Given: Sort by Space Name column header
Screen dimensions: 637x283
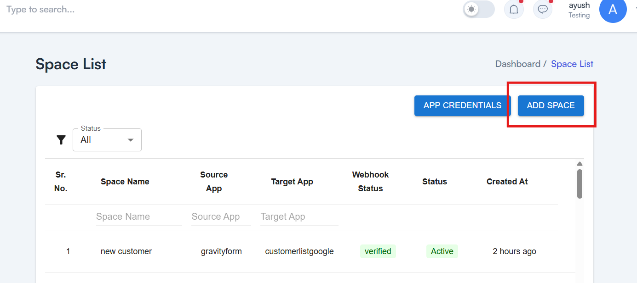Looking at the screenshot, I should coord(125,182).
